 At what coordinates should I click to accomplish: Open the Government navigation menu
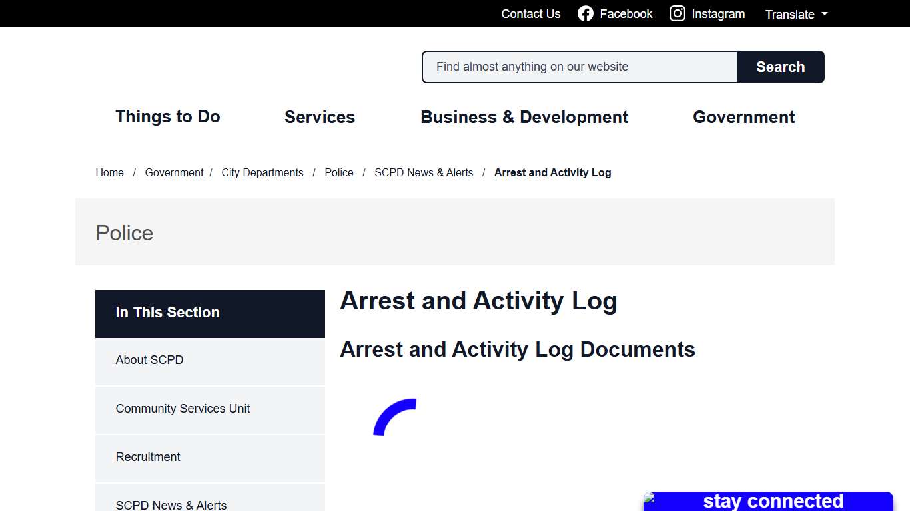(743, 117)
